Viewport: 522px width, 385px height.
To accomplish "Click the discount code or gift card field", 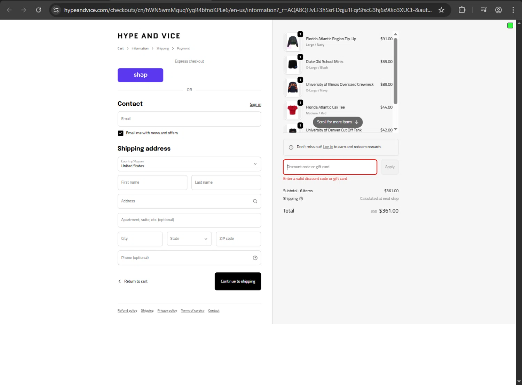I will [x=330, y=167].
